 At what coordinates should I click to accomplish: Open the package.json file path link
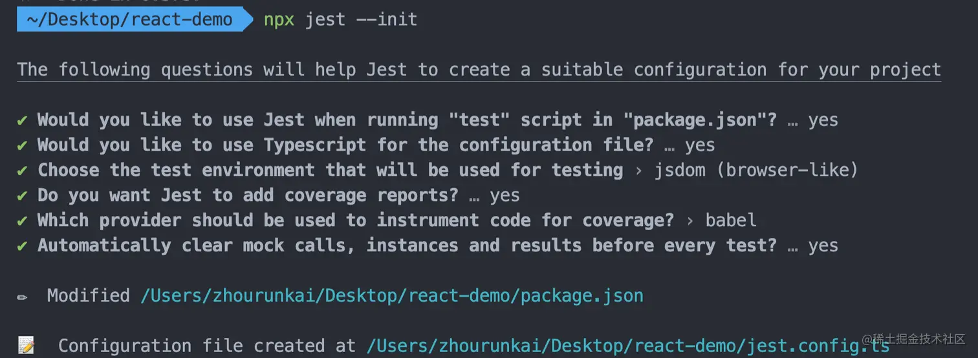[392, 297]
